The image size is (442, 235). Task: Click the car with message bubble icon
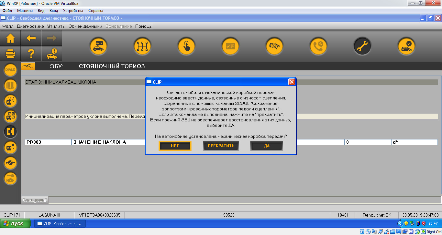98,46
